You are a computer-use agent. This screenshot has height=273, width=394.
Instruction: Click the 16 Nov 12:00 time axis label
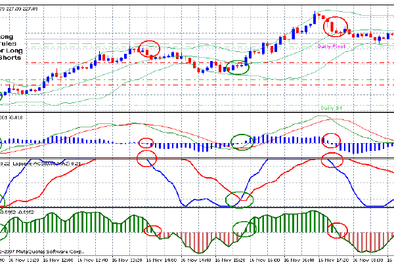click(56, 260)
